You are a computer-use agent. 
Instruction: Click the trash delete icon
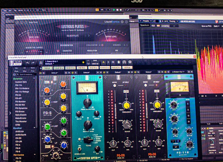pyautogui.click(x=119, y=62)
